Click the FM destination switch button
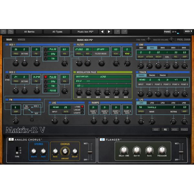 click(x=32, y=119)
